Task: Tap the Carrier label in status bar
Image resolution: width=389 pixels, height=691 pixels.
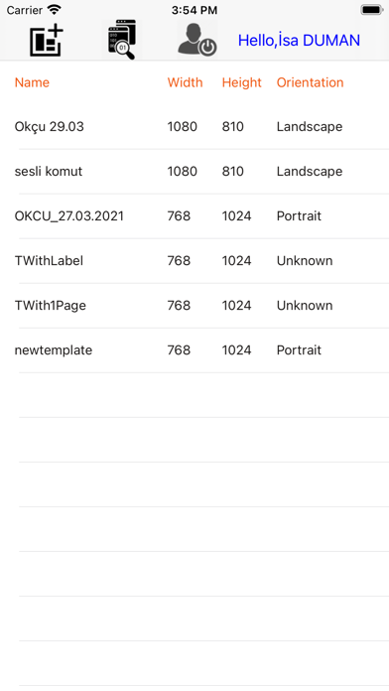Action: (x=25, y=10)
